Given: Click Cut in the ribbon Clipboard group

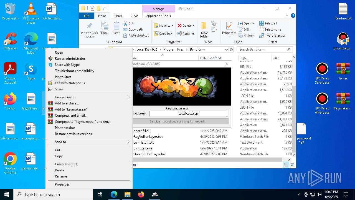Looking at the screenshot, I should pos(128,23).
